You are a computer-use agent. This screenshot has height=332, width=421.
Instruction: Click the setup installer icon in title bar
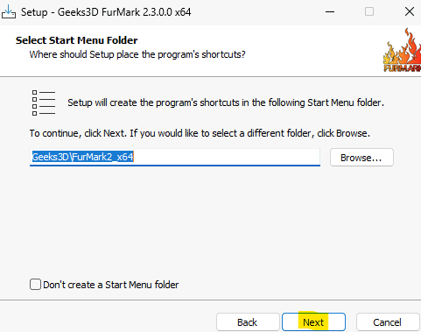pos(9,11)
